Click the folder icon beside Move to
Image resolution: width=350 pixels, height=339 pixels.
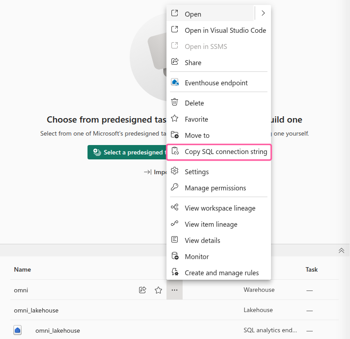175,135
